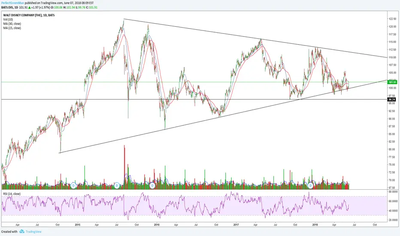Click the dividend 'D' marker before 2015
This screenshot has width=400, height=236.
pos(73,185)
